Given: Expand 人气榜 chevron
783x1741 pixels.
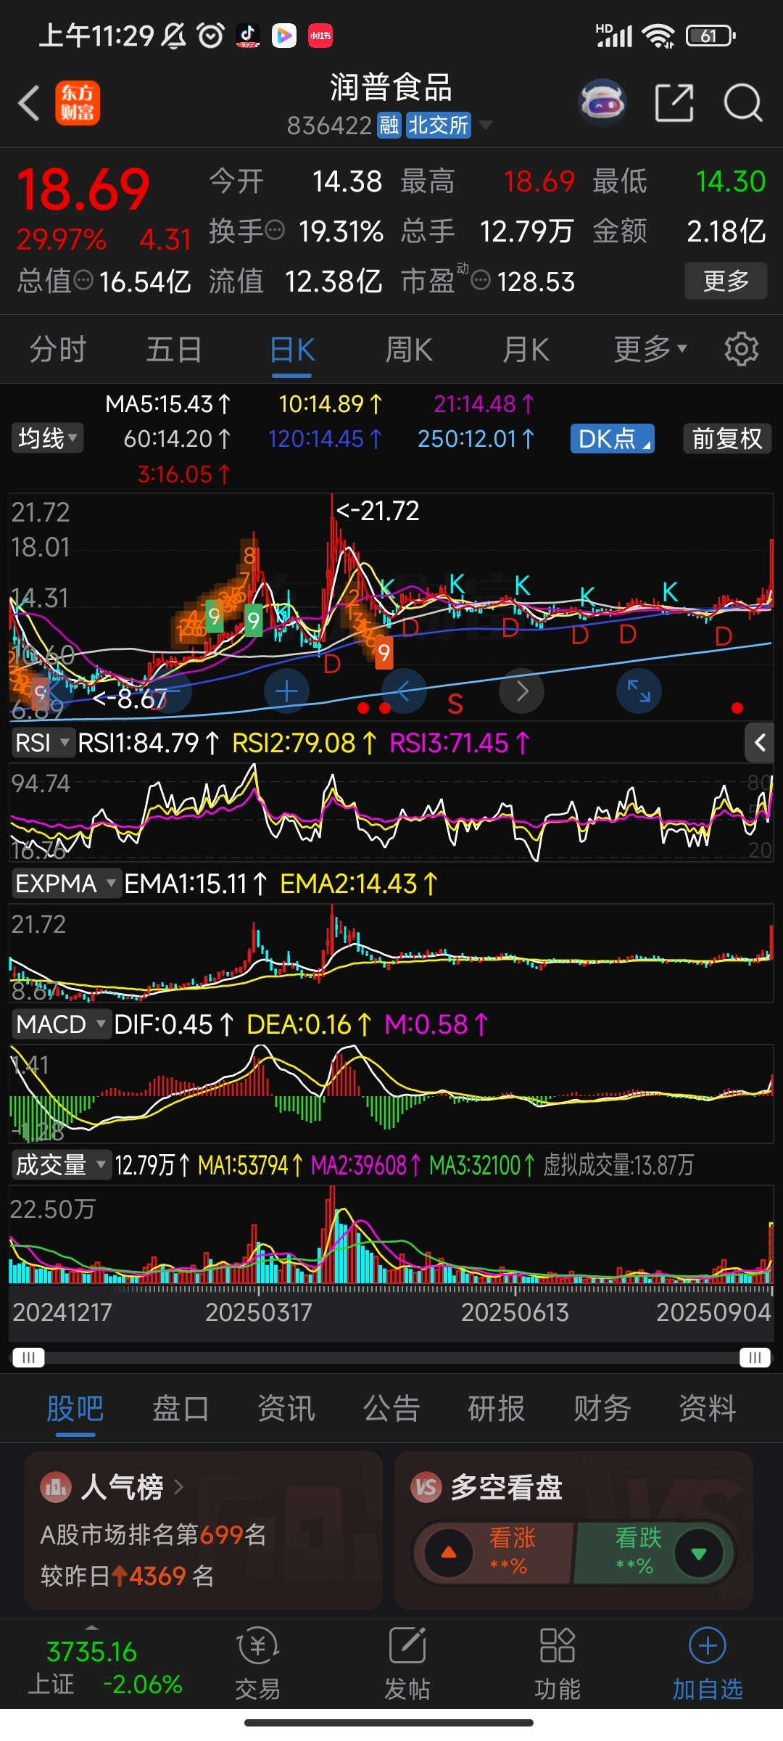Looking at the screenshot, I should coord(178,1487).
